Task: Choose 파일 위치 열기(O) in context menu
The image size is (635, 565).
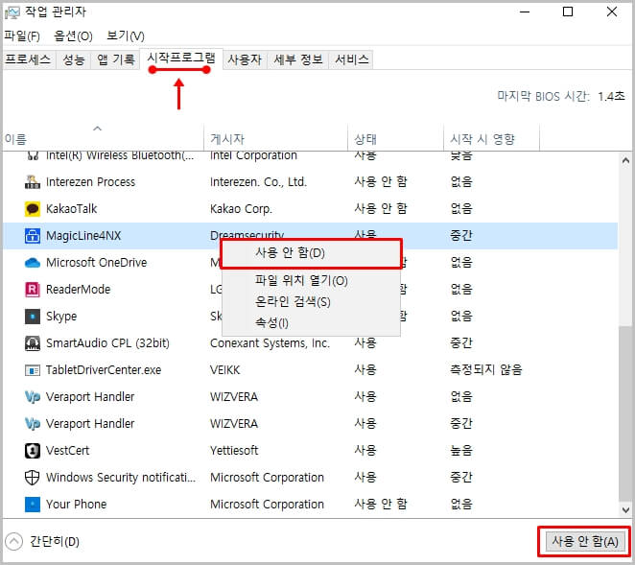Action: coord(311,281)
